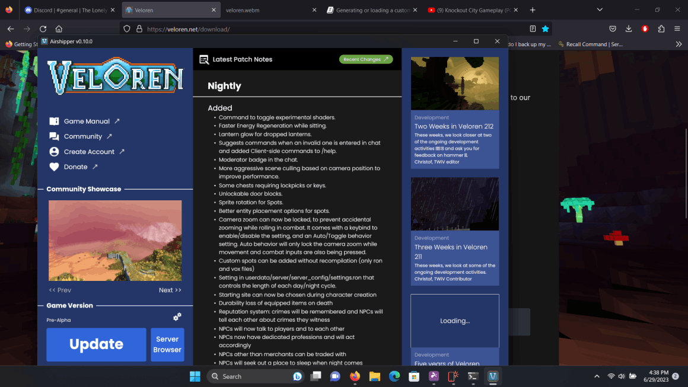Open the terminal app on taskbar
Image resolution: width=688 pixels, height=387 pixels.
click(x=473, y=376)
